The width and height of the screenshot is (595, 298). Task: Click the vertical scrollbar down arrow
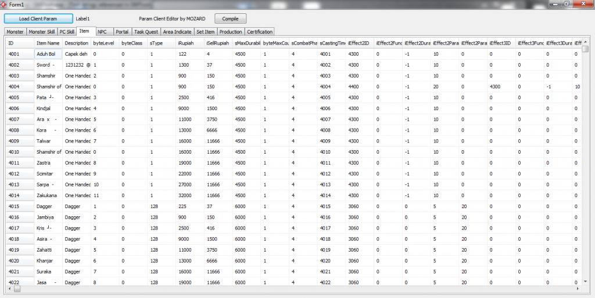pos(586,281)
